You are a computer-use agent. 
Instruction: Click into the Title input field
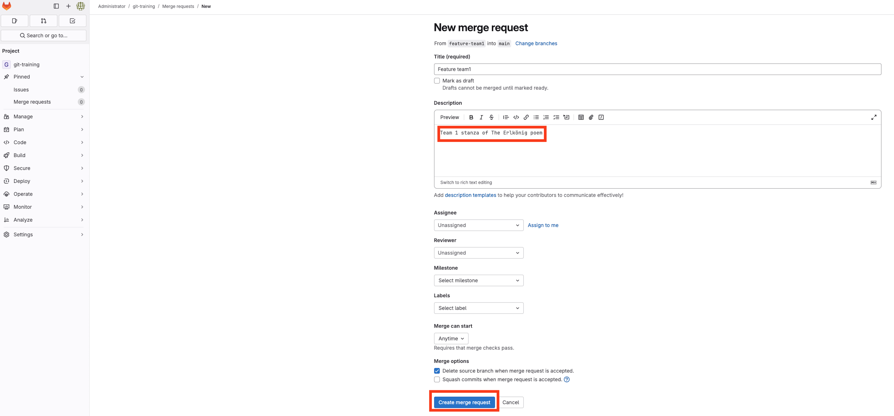pos(657,69)
